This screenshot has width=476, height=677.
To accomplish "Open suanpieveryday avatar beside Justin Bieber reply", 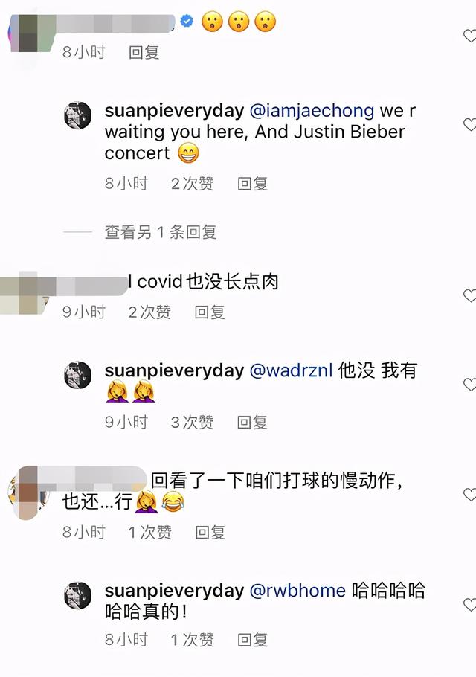I will pyautogui.click(x=77, y=115).
